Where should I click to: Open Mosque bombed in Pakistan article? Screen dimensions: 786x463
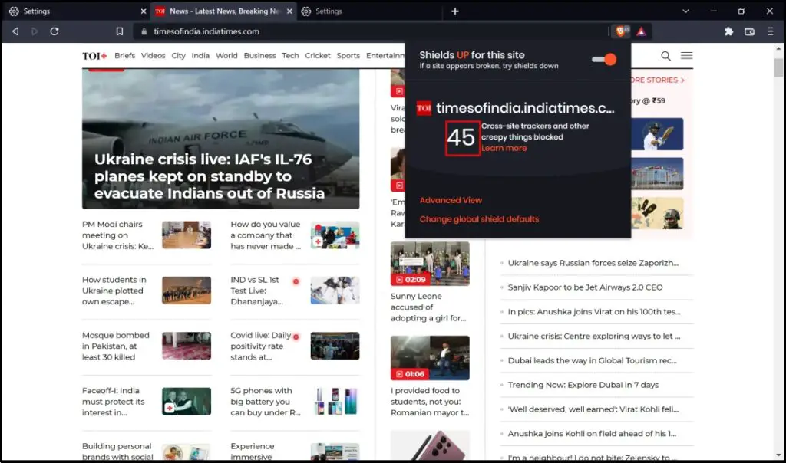tap(116, 346)
